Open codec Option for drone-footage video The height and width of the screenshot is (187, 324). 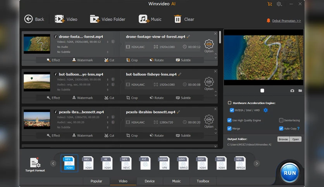[209, 46]
